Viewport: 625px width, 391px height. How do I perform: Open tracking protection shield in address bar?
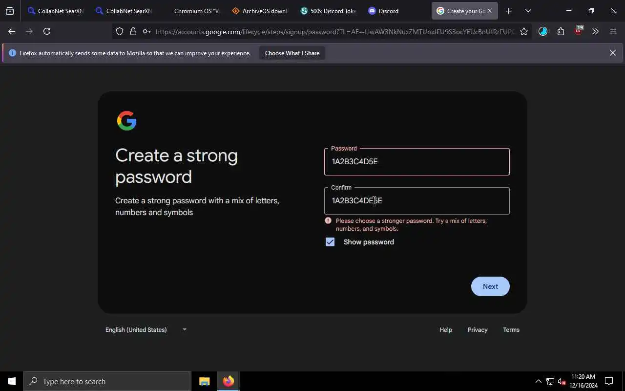point(120,31)
